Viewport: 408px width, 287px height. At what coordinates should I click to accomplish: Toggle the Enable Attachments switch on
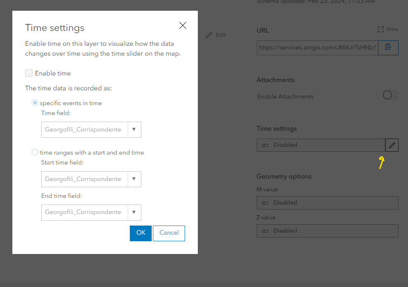point(390,94)
